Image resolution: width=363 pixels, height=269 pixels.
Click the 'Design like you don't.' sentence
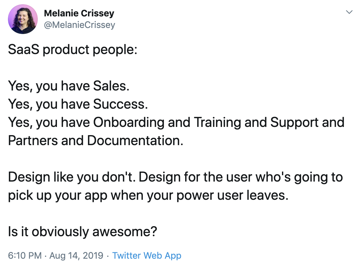(72, 177)
